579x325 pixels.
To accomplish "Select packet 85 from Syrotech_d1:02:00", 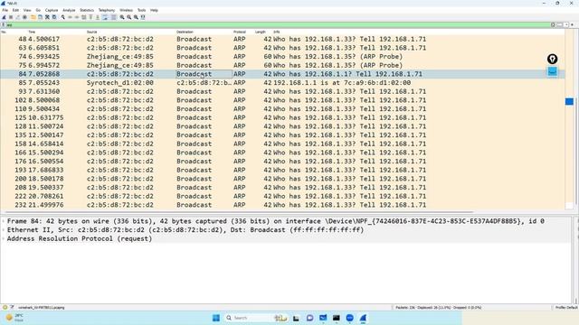I will pos(282,82).
